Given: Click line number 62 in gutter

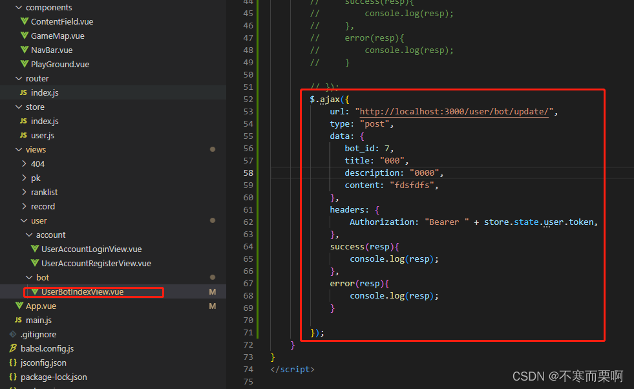Looking at the screenshot, I should coord(248,222).
